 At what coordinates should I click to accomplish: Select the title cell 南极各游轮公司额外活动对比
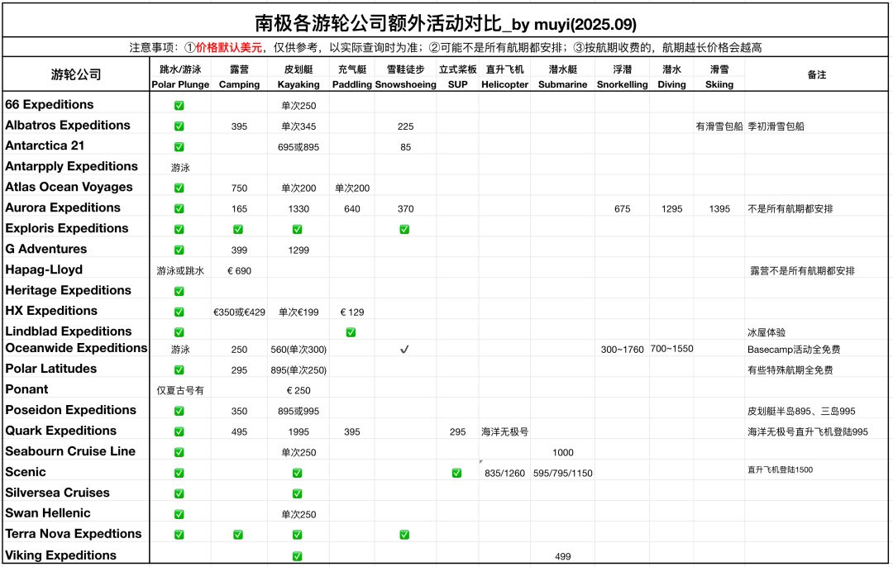click(446, 23)
